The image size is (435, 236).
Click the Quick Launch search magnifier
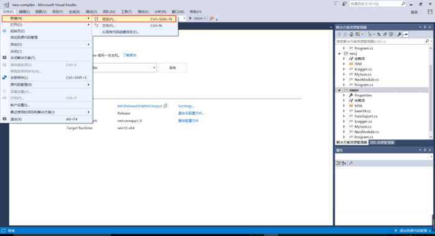click(403, 4)
